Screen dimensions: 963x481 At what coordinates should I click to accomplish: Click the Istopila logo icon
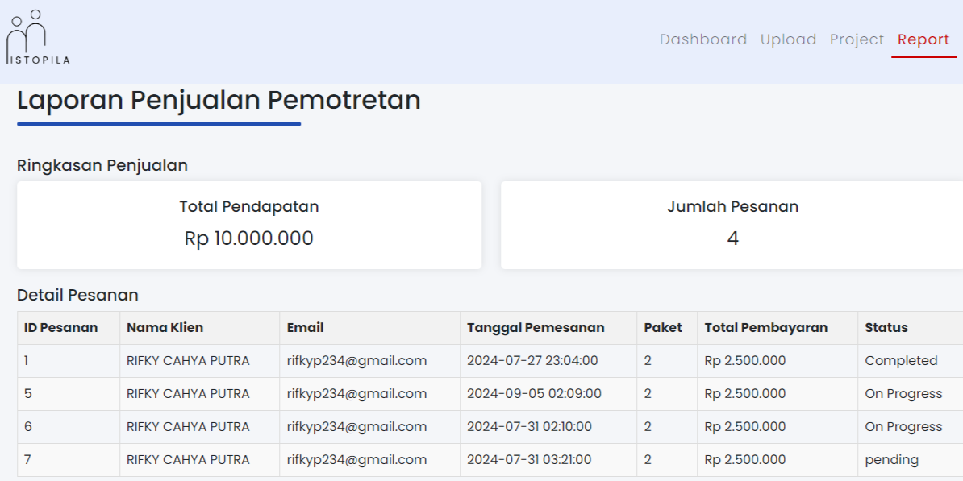[x=37, y=38]
